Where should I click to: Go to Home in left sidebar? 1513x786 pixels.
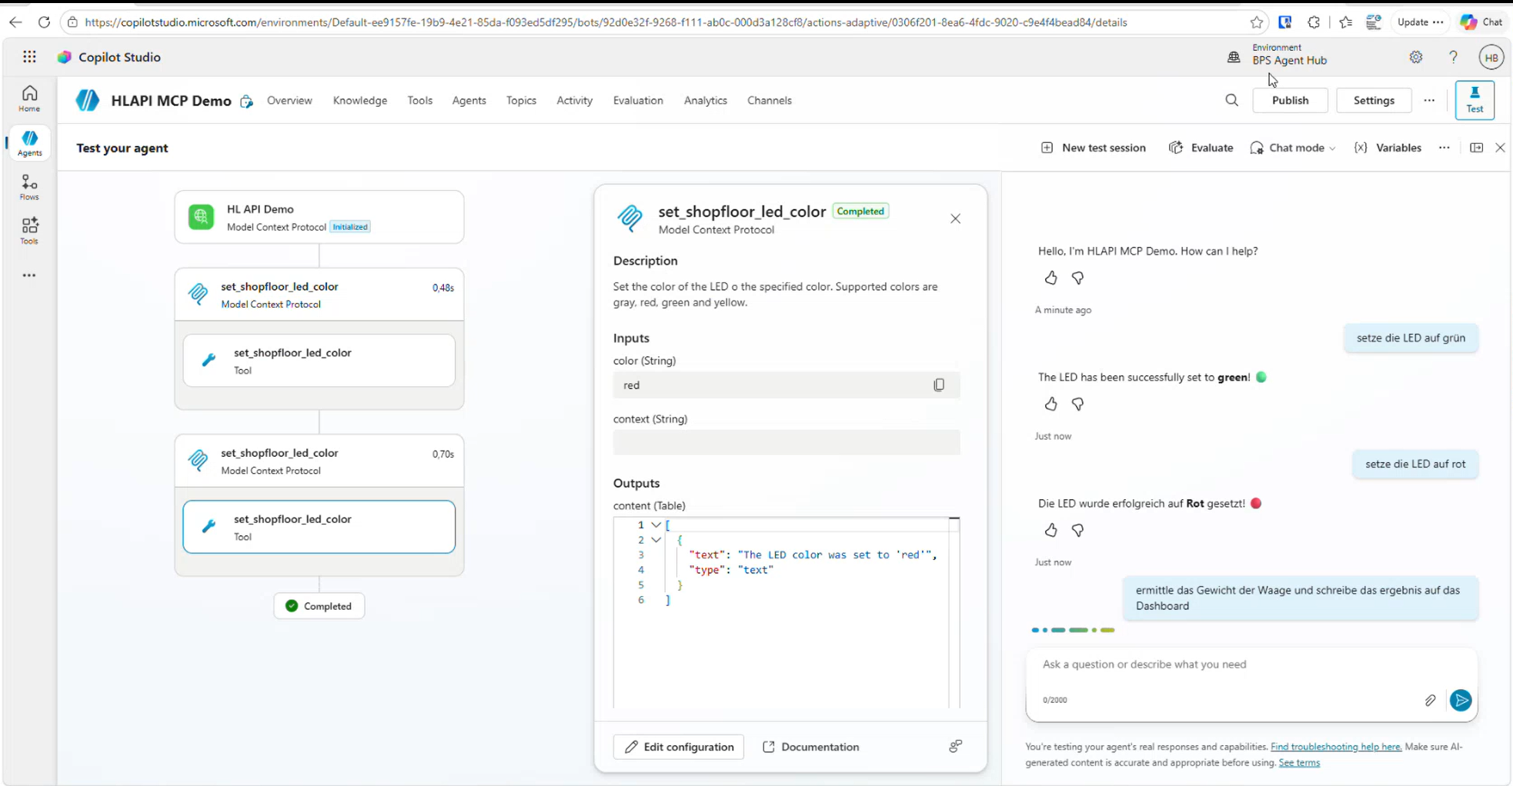point(29,98)
